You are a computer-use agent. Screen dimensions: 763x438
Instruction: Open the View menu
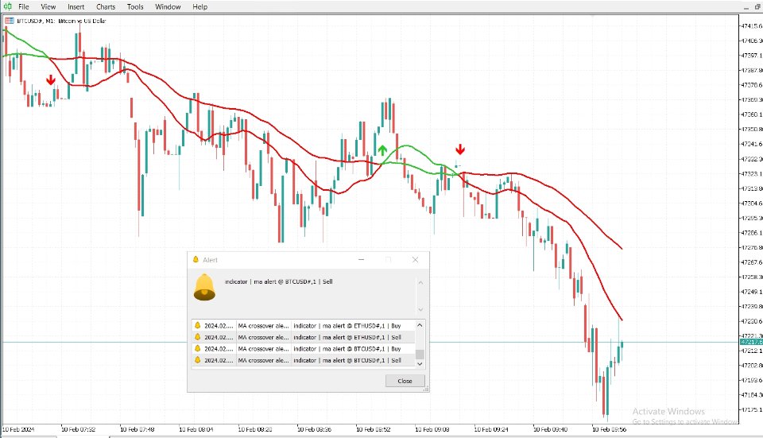(x=48, y=7)
